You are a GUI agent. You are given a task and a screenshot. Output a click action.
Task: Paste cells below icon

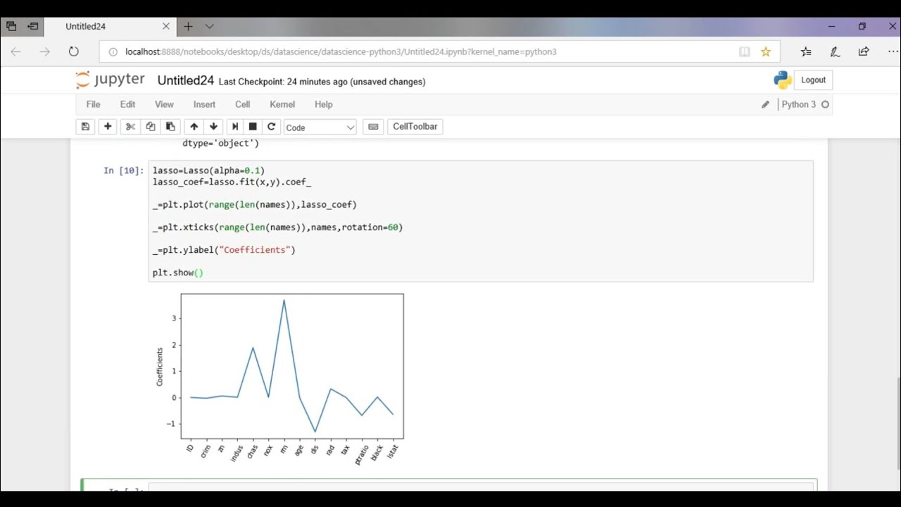tap(170, 127)
